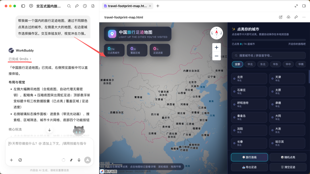This screenshot has width=310, height=174.
Task: Toggle the sidebar panel icon
Action: tap(23, 6)
